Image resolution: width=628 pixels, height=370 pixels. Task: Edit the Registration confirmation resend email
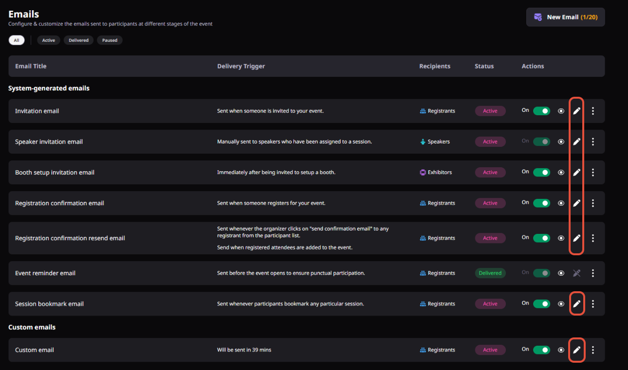(576, 238)
